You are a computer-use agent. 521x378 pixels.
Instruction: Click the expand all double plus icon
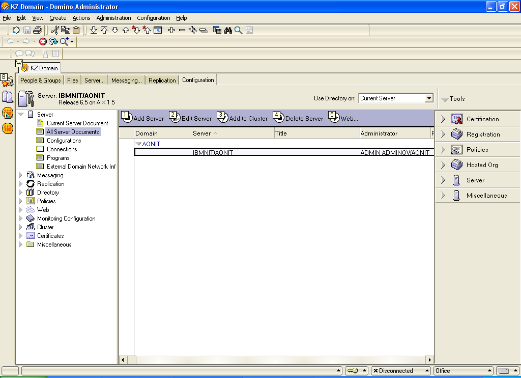pos(193,30)
